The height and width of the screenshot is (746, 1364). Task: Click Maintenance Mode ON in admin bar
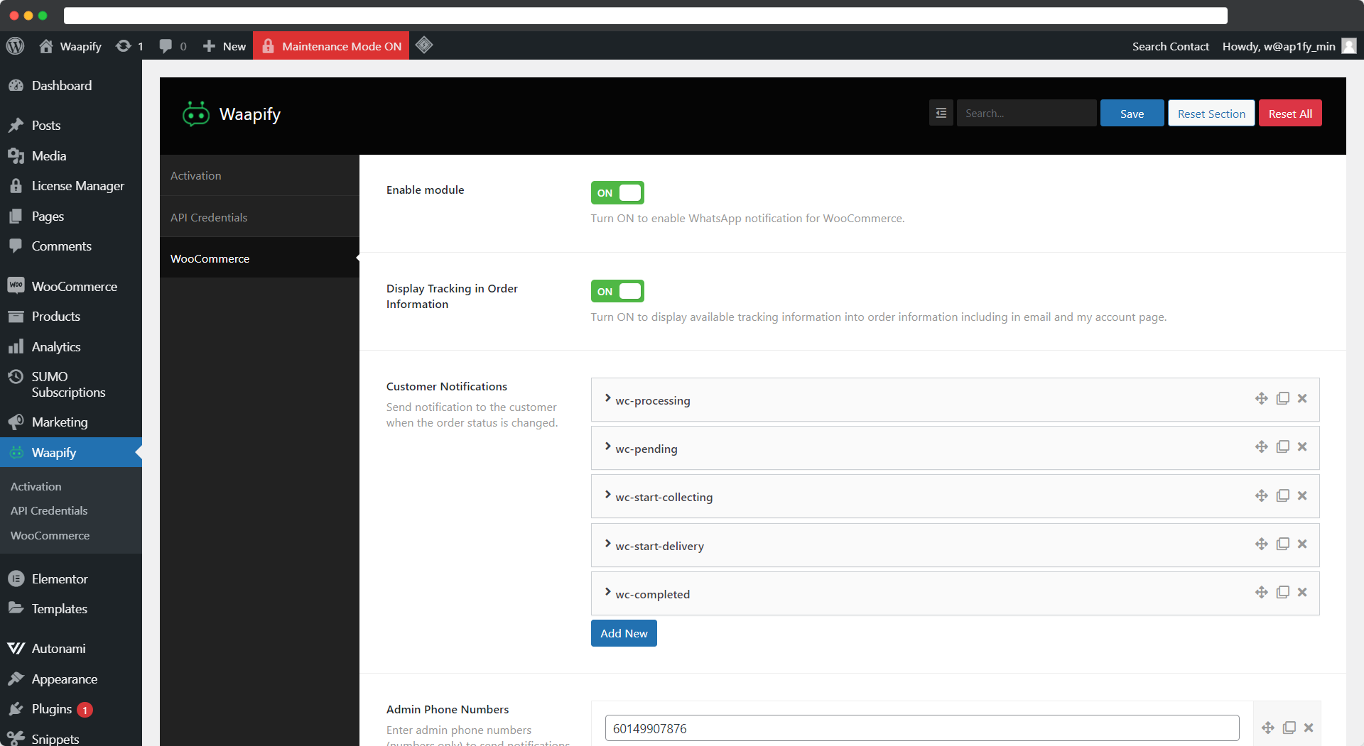click(x=331, y=46)
